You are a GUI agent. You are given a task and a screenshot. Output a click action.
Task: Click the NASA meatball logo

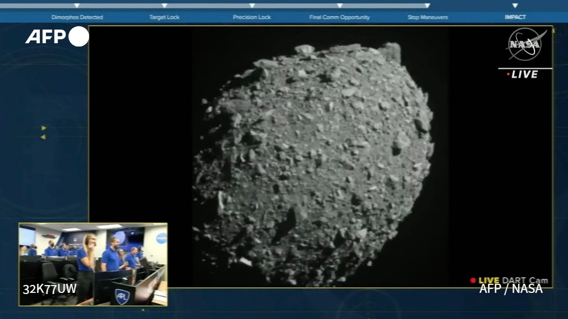pos(526,44)
